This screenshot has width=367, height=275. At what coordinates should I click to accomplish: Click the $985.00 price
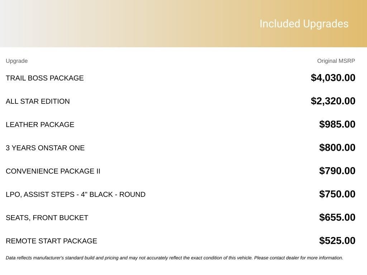337,124
